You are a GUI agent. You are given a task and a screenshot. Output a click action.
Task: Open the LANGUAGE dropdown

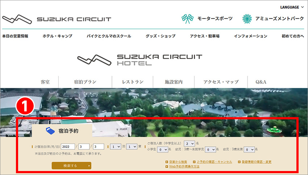point(292,7)
